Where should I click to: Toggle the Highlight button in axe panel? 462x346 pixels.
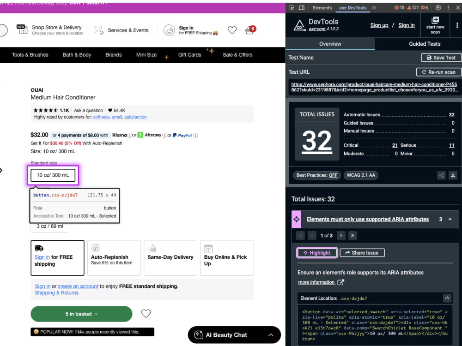pos(317,253)
